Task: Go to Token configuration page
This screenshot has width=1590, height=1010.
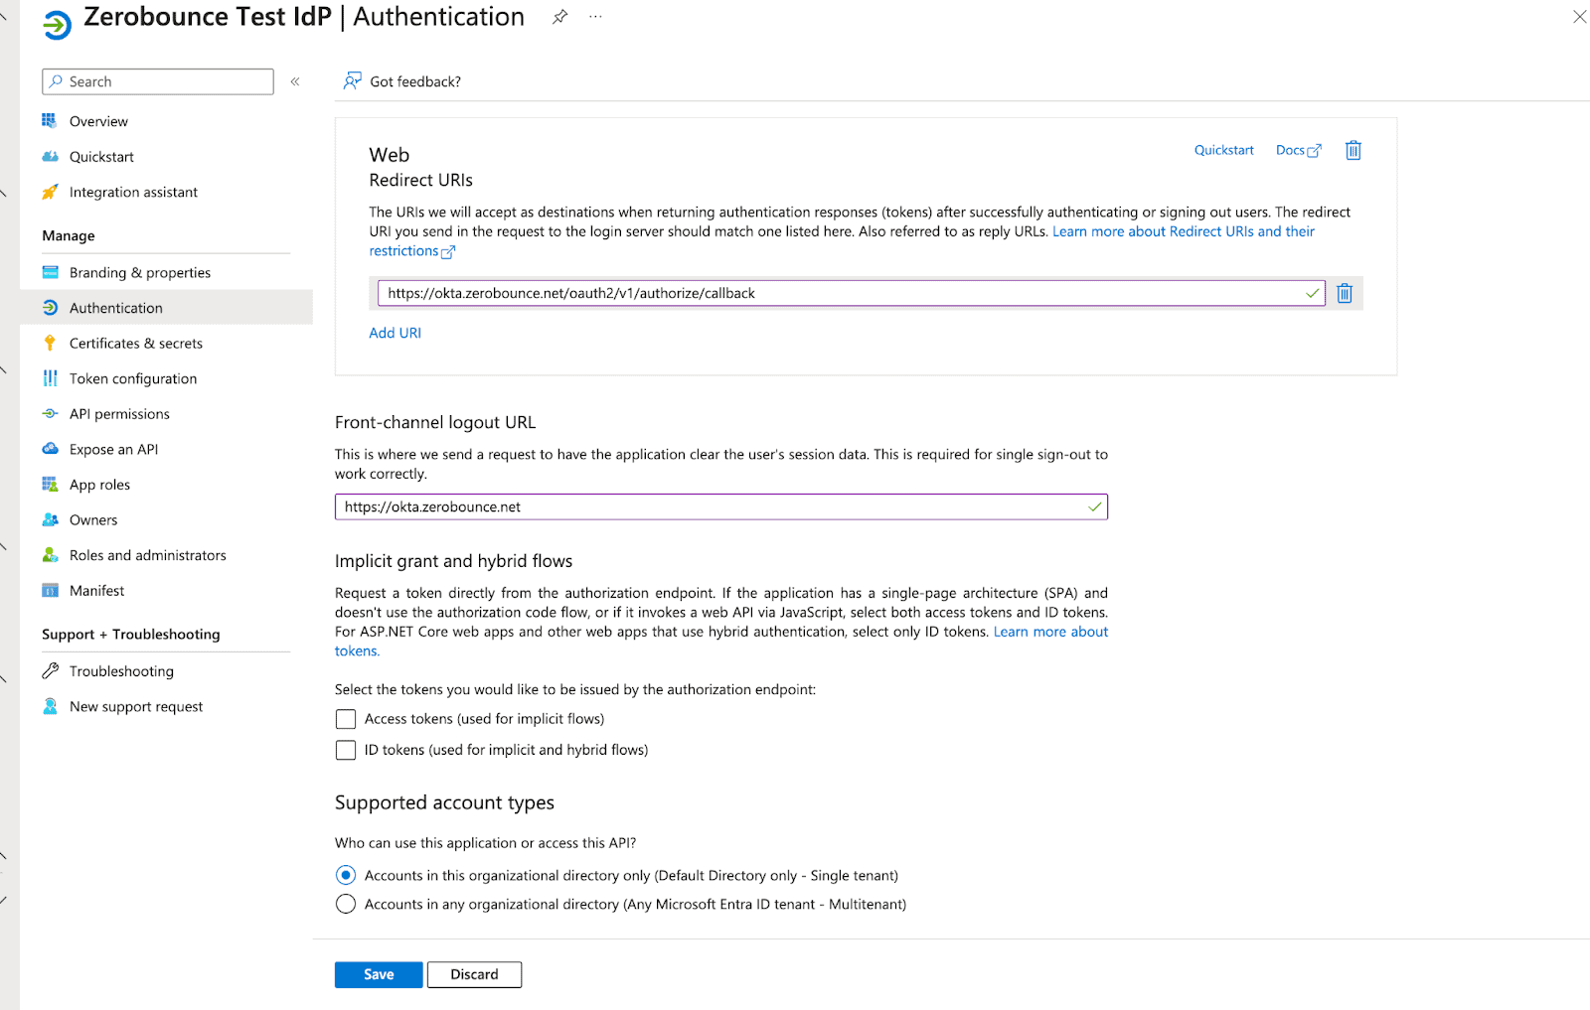Action: pos(132,378)
